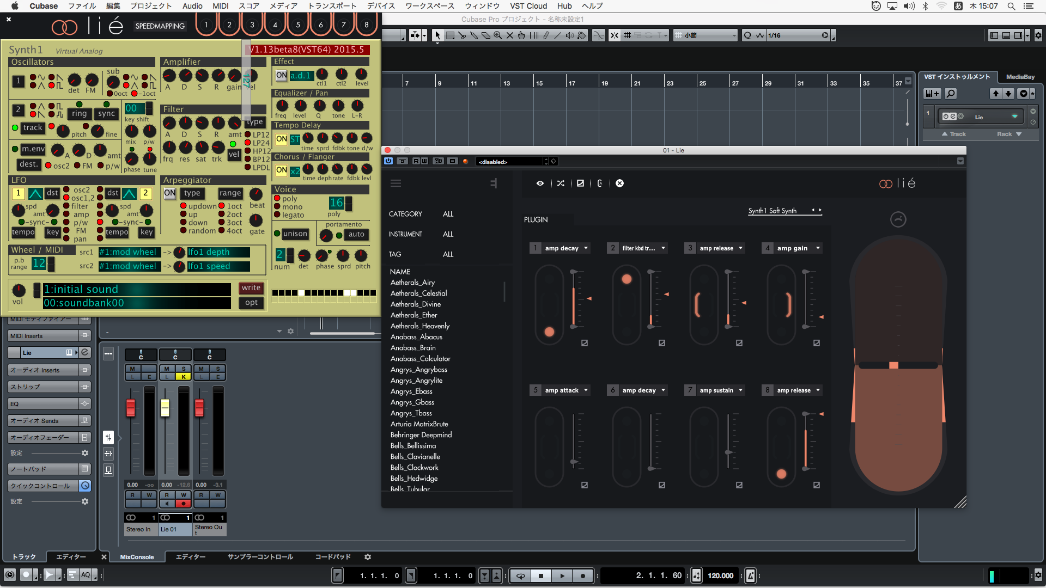Click the Add Track Instrument keyboard icon
The width and height of the screenshot is (1046, 588).
(x=932, y=94)
